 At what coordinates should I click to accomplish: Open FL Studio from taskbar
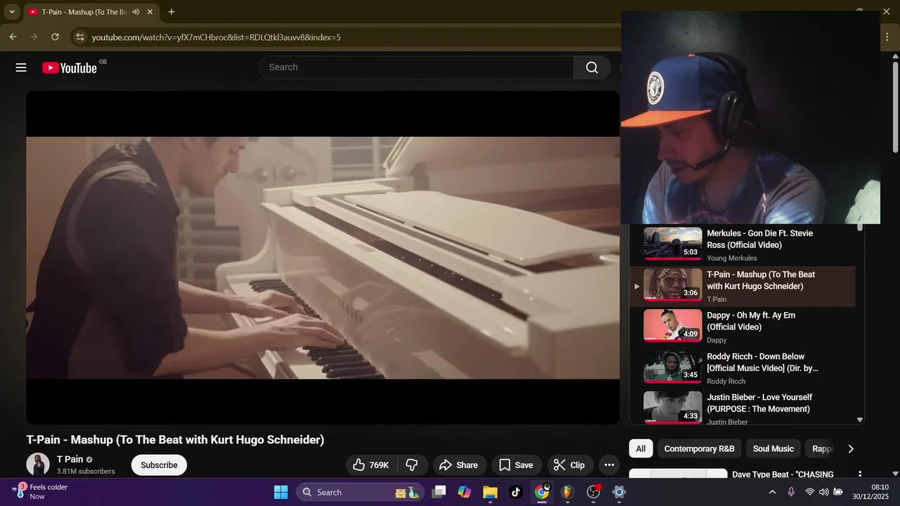pyautogui.click(x=567, y=492)
